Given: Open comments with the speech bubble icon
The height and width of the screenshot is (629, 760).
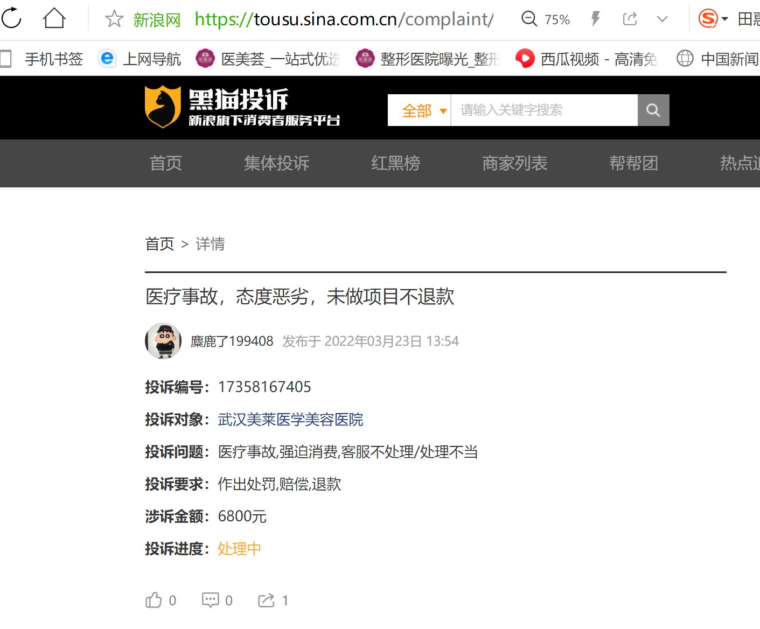Looking at the screenshot, I should click(x=210, y=600).
